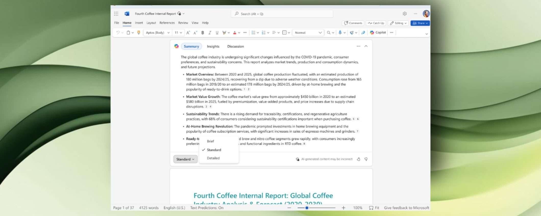The width and height of the screenshot is (541, 216).
Task: Choose the Detailed summary length option
Action: (213, 158)
